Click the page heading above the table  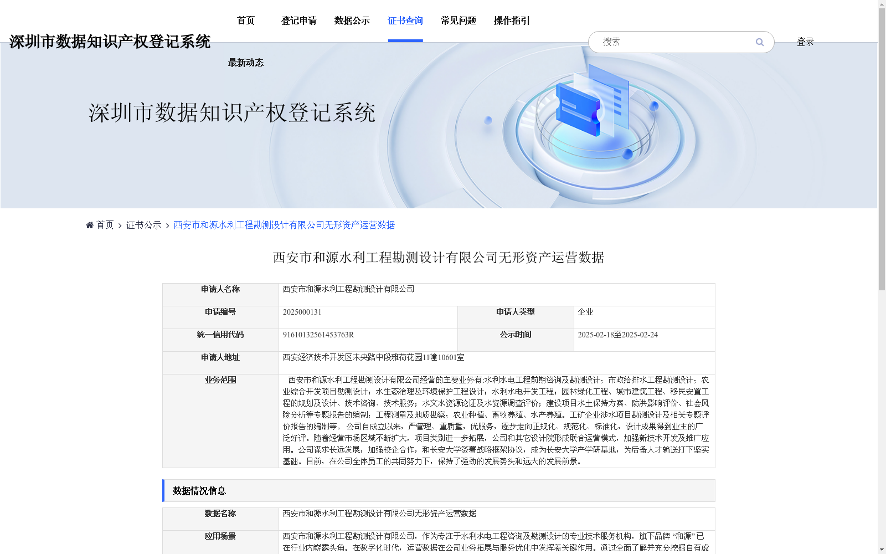tap(439, 258)
